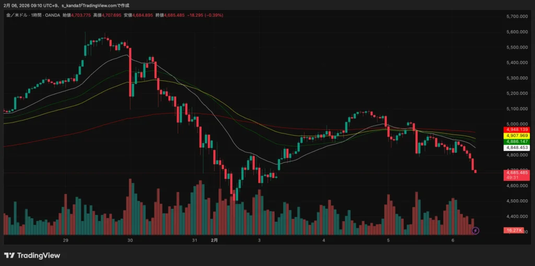Select the white 4,848.453 price label
This screenshot has width=535, height=266.
[x=516, y=148]
